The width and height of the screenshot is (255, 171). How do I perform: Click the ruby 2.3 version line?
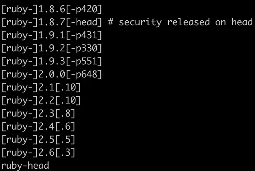point(38,113)
